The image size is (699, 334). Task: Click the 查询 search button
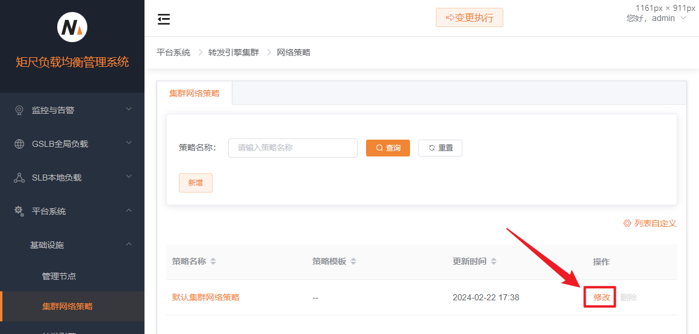coord(388,148)
